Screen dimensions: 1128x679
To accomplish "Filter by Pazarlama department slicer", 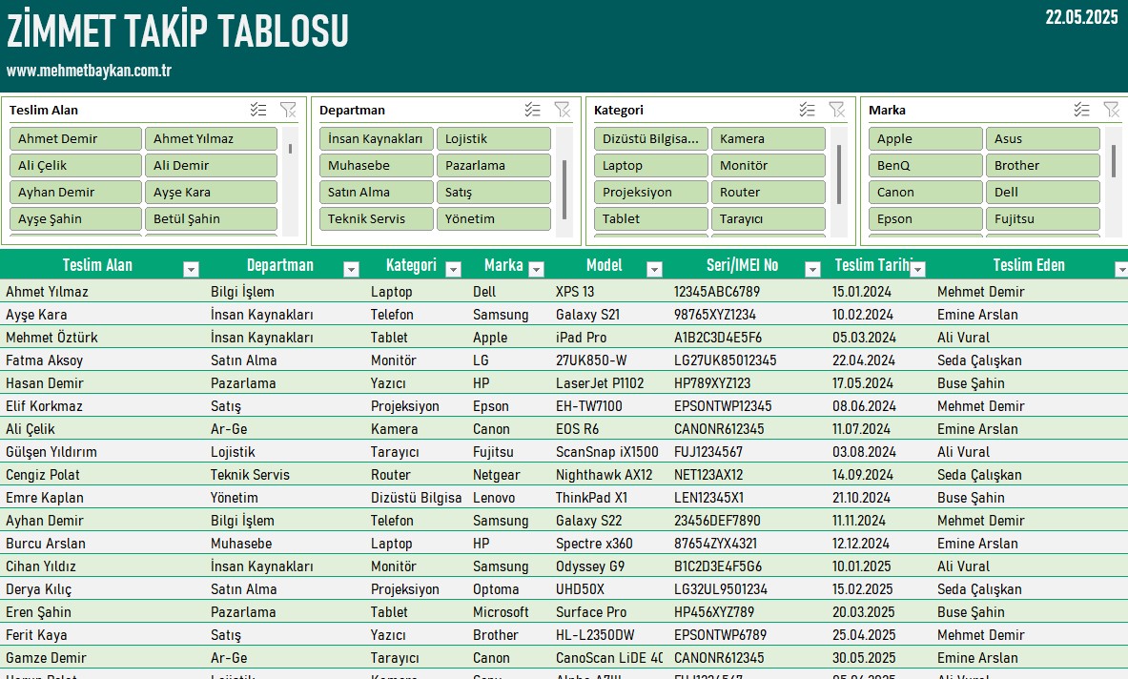I will 494,165.
